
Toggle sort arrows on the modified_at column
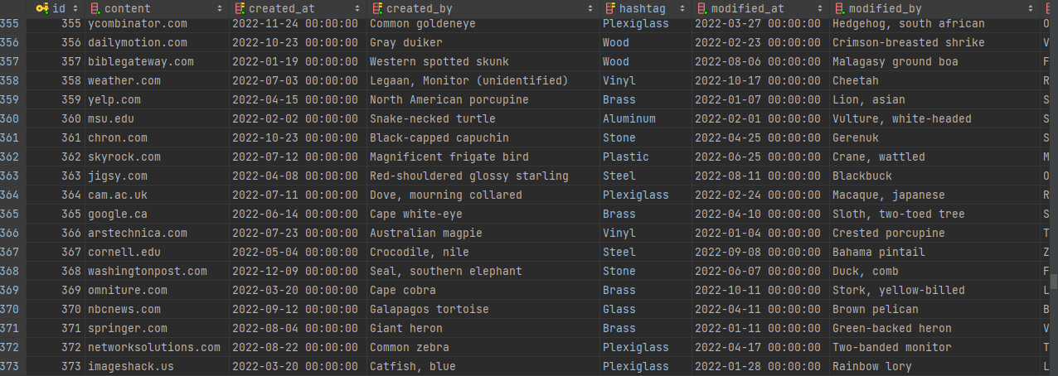pos(821,8)
